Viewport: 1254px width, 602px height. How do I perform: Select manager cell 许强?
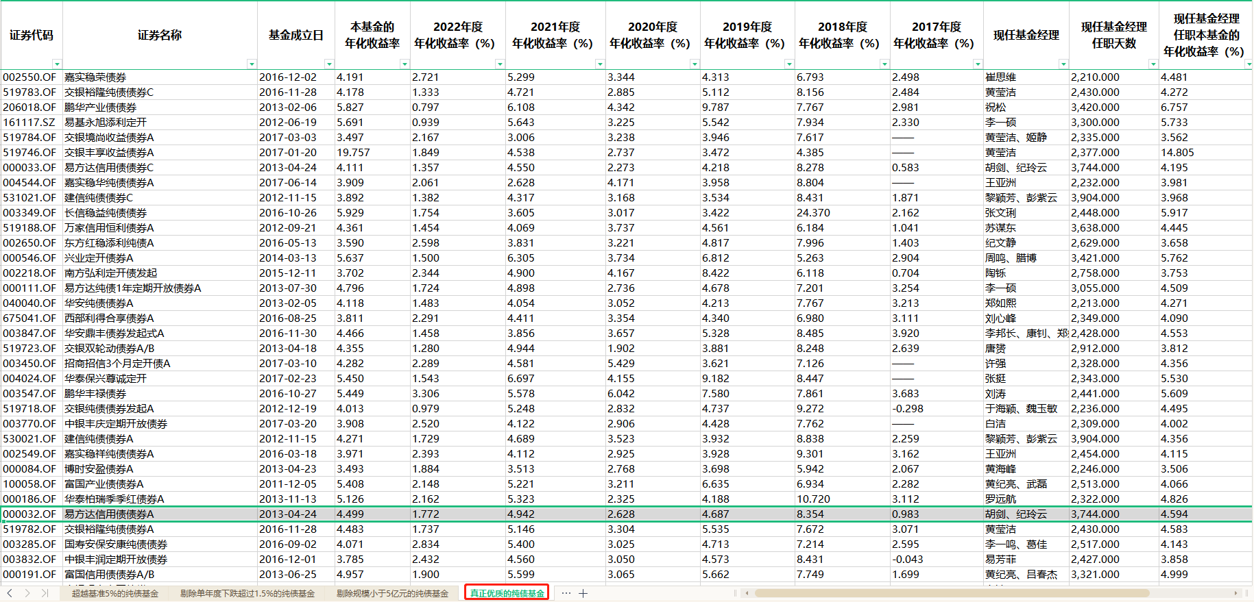1026,364
